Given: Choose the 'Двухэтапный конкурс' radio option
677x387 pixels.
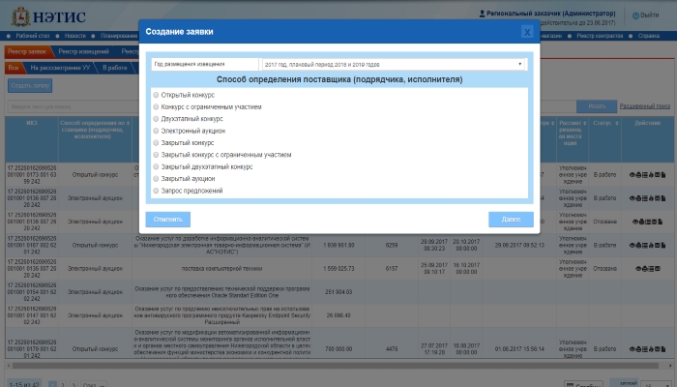Looking at the screenshot, I should point(156,119).
